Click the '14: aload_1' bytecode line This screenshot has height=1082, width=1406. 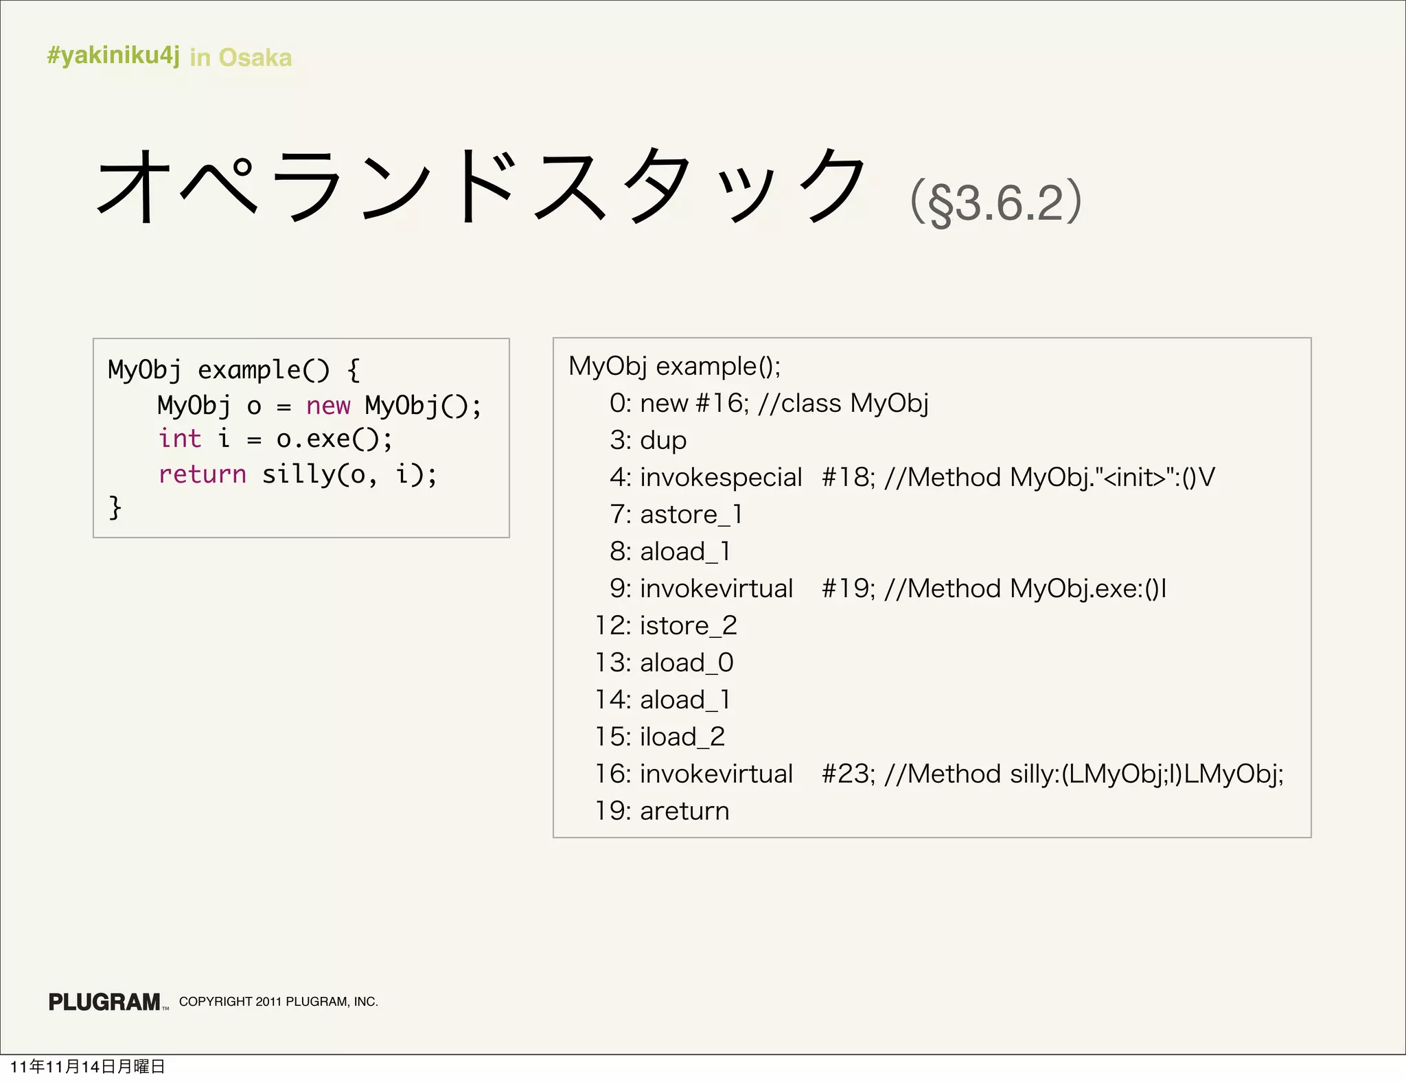pos(662,700)
